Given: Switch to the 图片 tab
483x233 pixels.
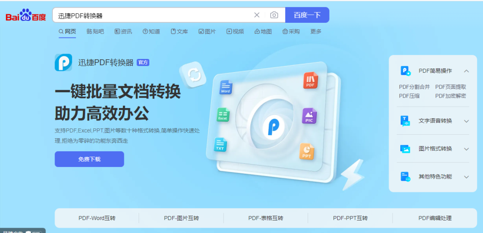Looking at the screenshot, I should [207, 31].
